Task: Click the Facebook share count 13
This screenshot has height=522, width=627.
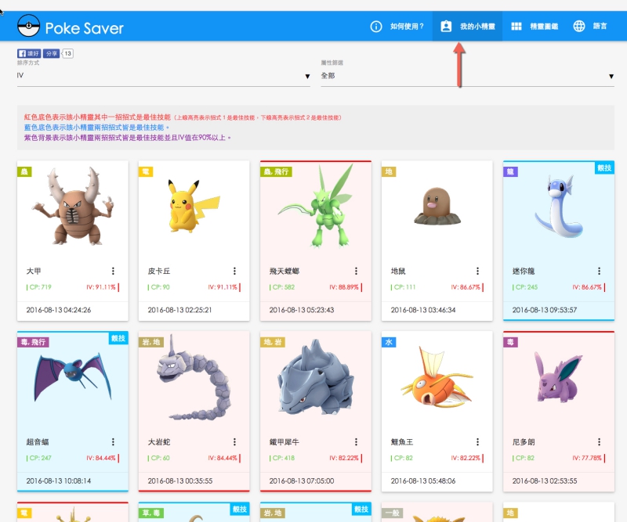Action: (67, 53)
